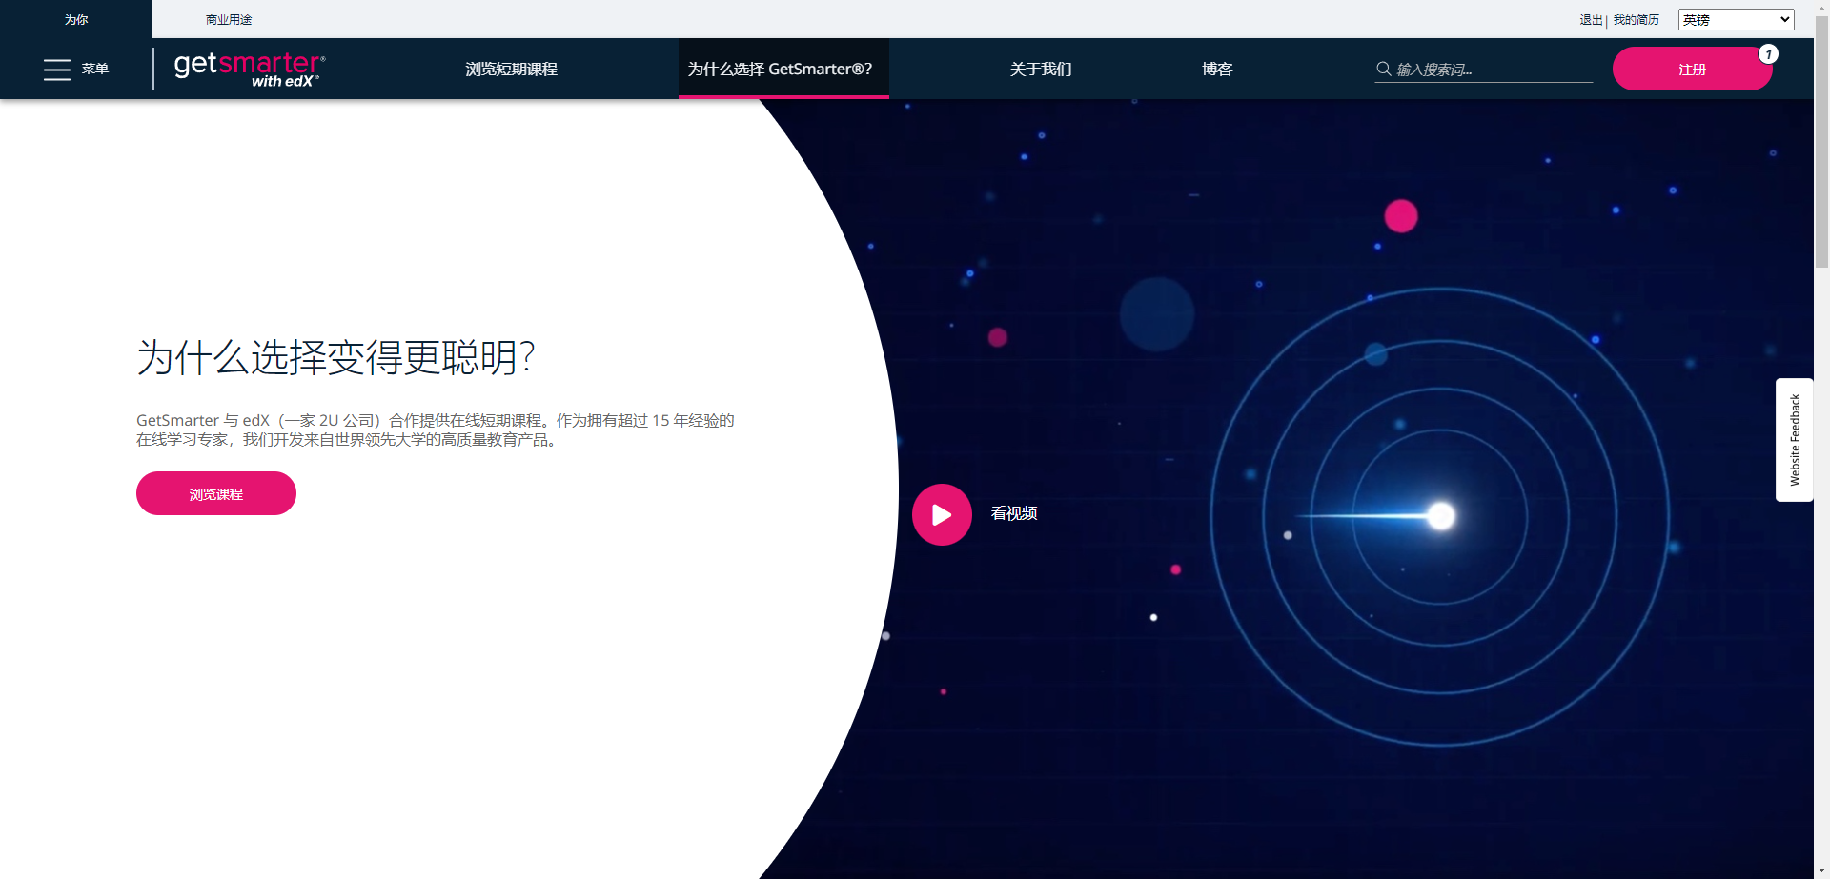This screenshot has height=879, width=1830.
Task: Click the getsmarter with edX logo
Action: point(250,70)
